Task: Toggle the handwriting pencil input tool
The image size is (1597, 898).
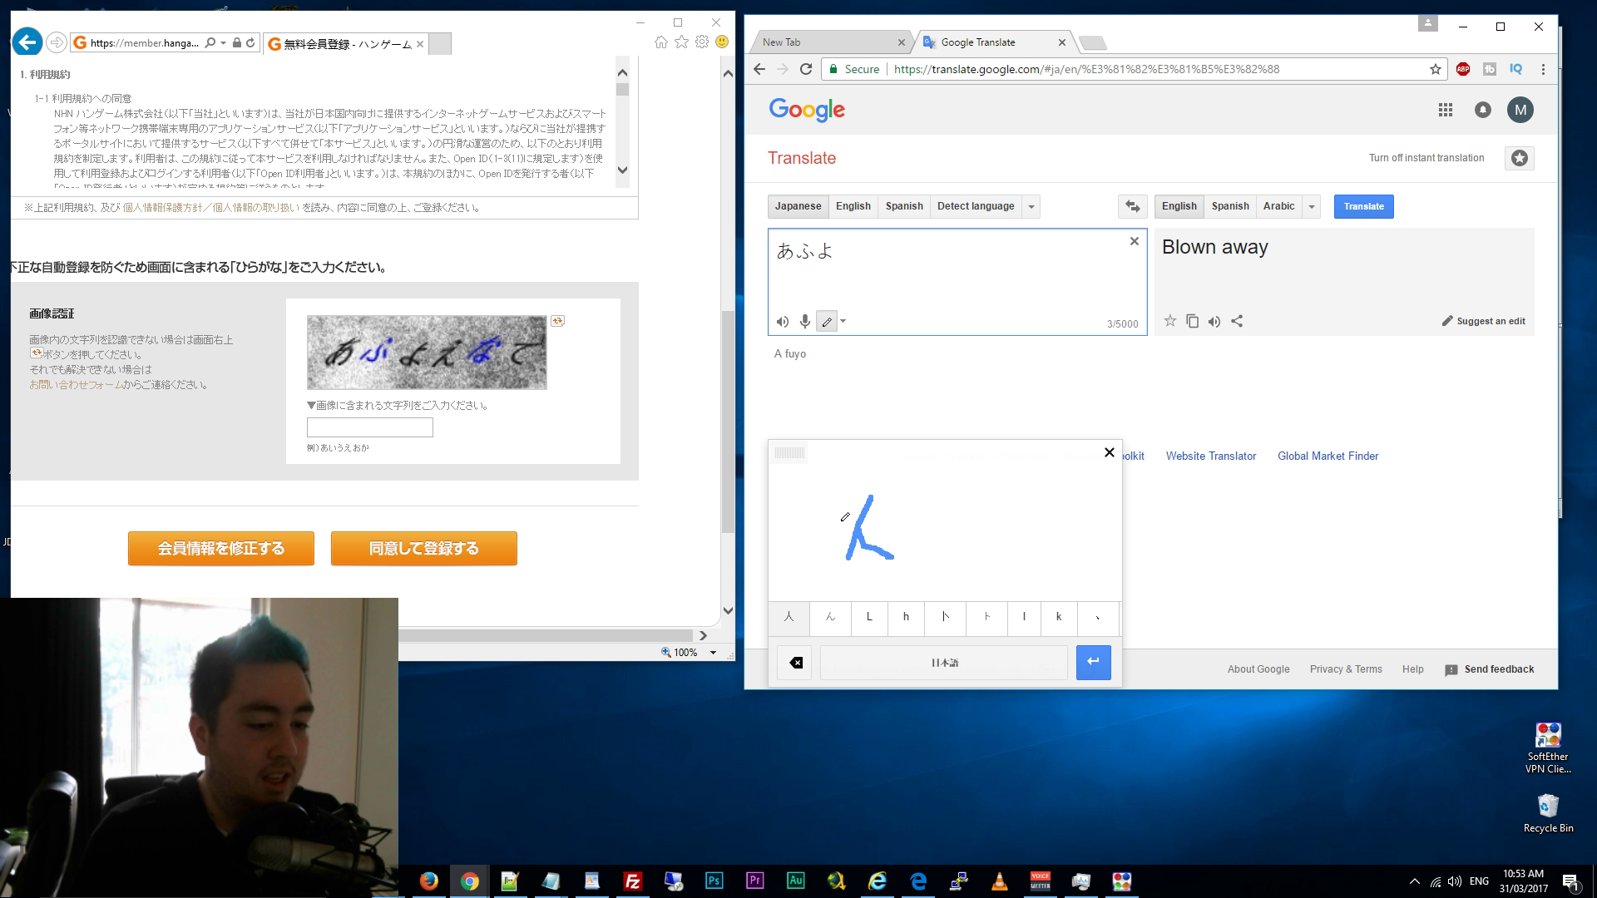Action: pyautogui.click(x=827, y=322)
